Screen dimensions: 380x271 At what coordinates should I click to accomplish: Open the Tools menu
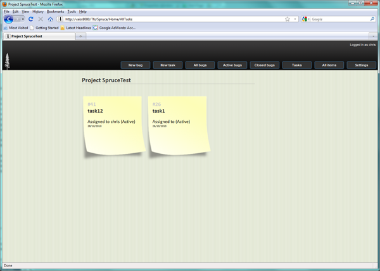click(72, 11)
